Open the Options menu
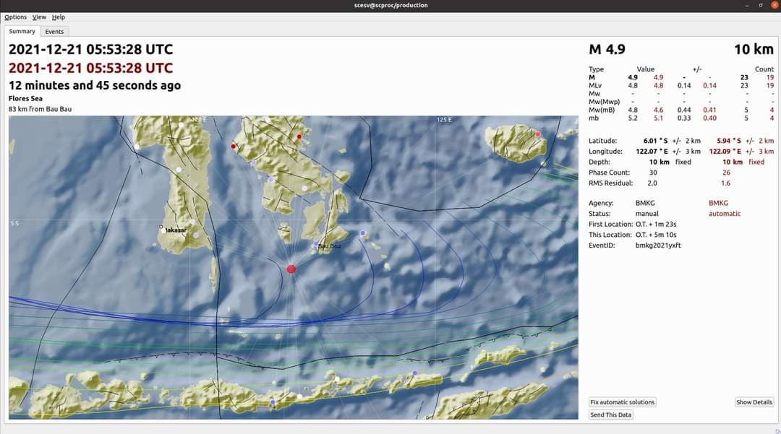 [15, 17]
